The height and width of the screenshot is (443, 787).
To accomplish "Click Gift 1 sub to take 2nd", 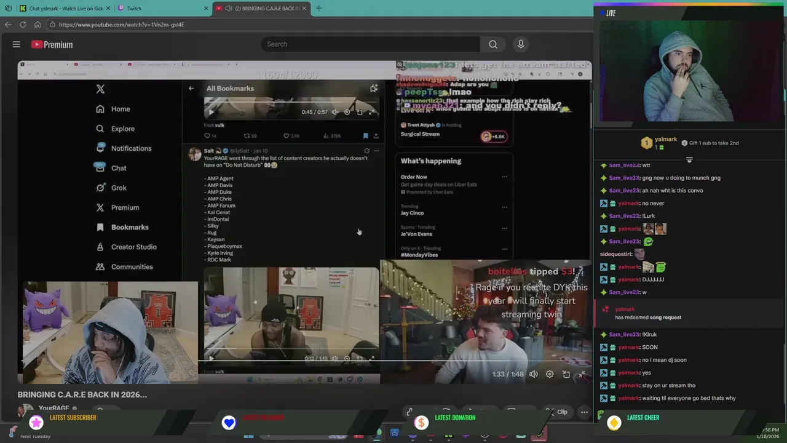I will (x=710, y=143).
